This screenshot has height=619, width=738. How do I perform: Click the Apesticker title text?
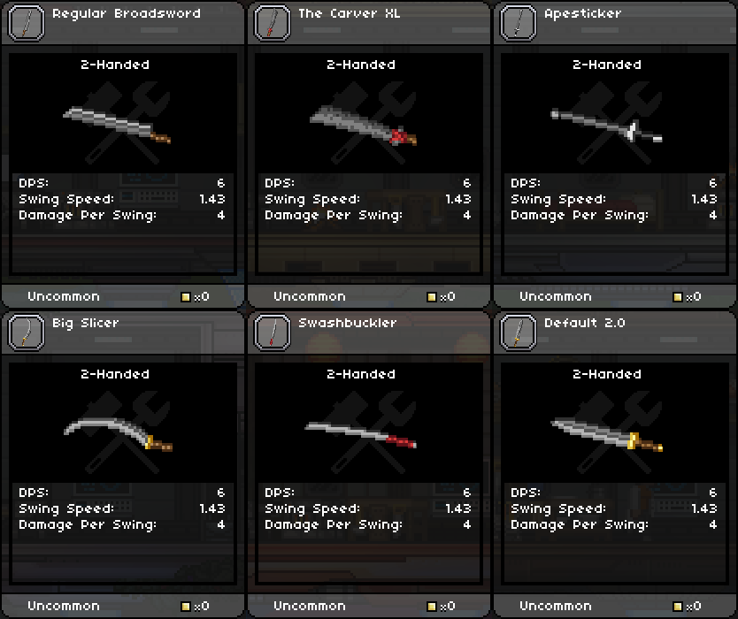pos(582,14)
